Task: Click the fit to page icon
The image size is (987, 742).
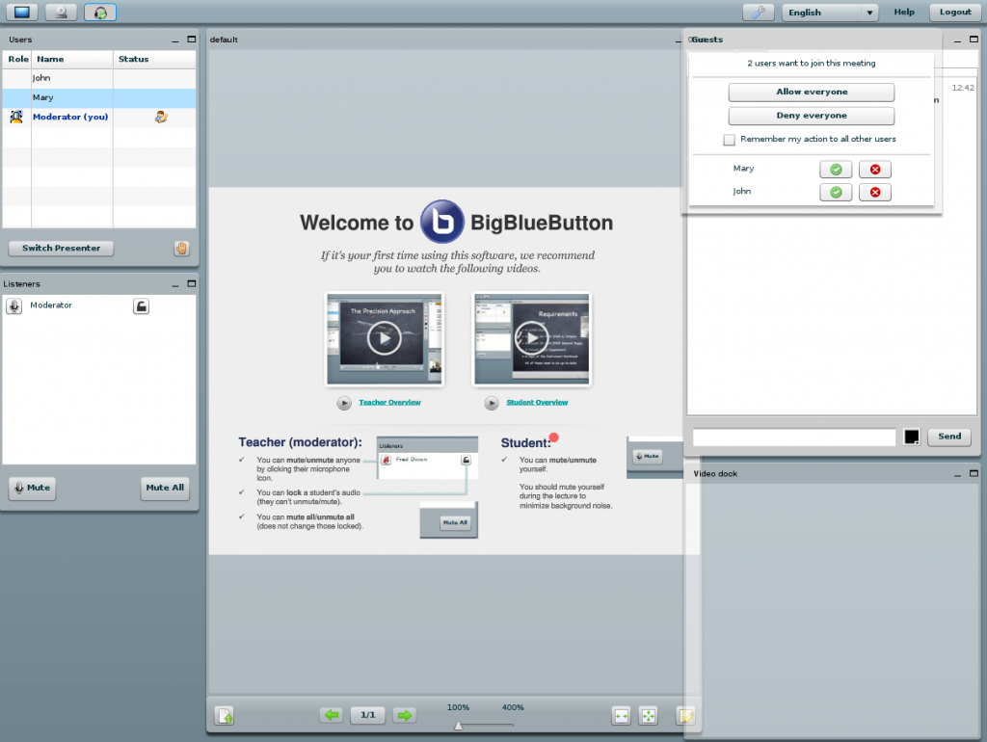Action: tap(649, 716)
